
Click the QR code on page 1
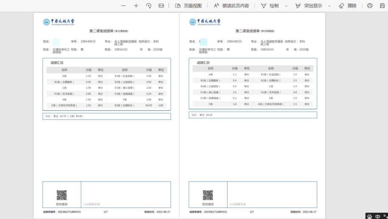(x=62, y=195)
